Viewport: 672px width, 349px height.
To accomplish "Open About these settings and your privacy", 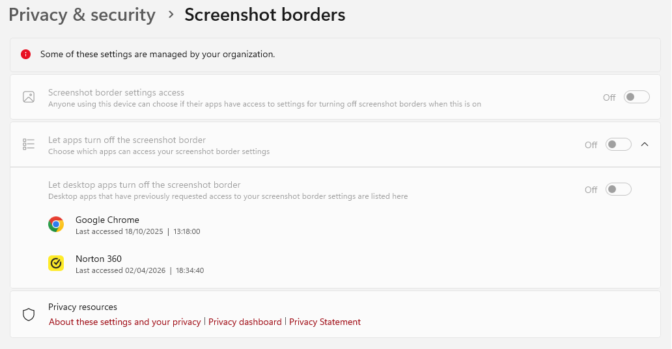I will (125, 322).
